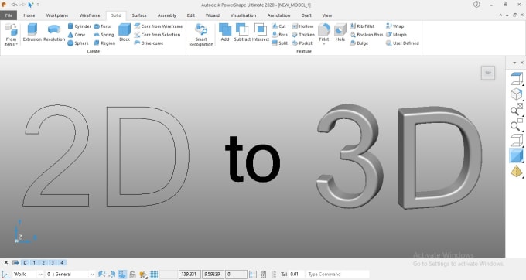The width and height of the screenshot is (526, 280).
Task: Switch to the Workplane tab
Action: 57,15
